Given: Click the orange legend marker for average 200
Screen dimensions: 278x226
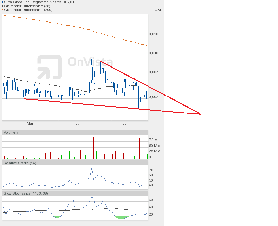Looking at the screenshot, I should click(x=2, y=10).
